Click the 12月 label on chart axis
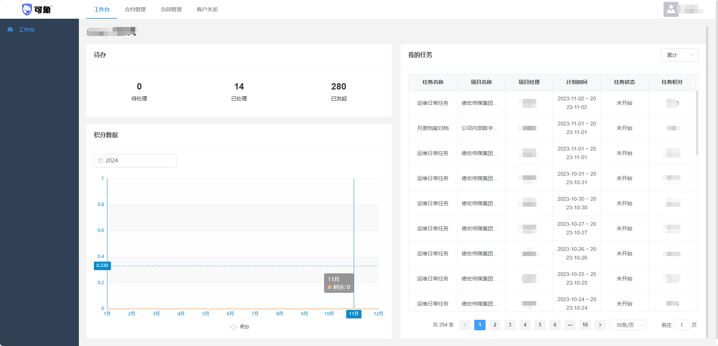Image resolution: width=718 pixels, height=346 pixels. (379, 314)
